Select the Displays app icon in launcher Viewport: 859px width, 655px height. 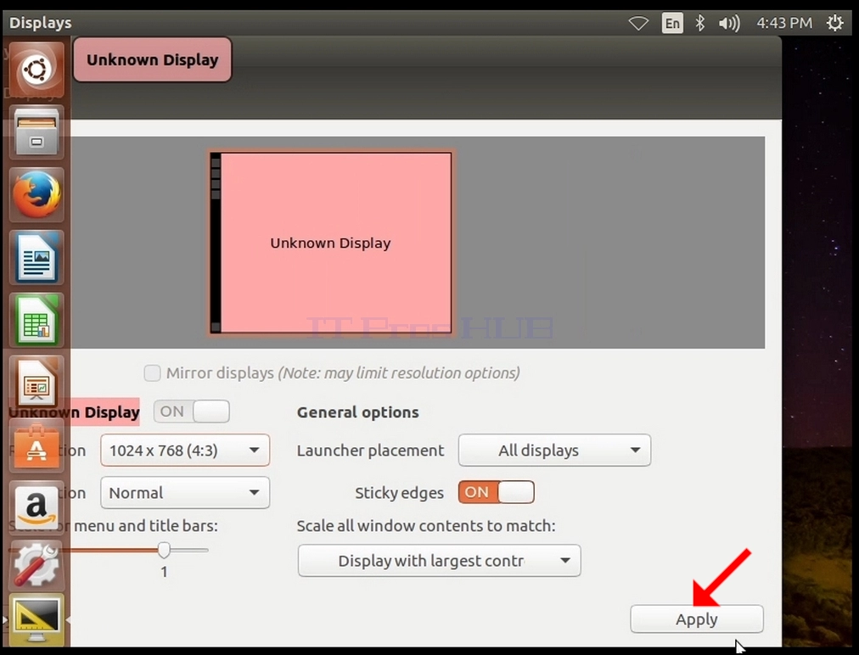point(36,620)
